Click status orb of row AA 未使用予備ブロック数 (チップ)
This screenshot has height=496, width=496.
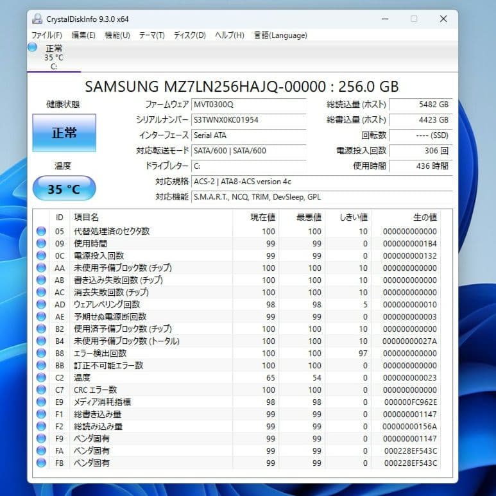coord(41,268)
